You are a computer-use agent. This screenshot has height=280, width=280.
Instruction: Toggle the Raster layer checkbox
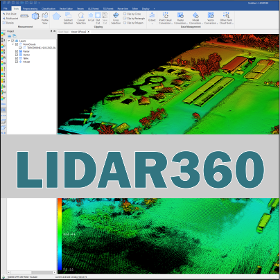(x=17, y=51)
